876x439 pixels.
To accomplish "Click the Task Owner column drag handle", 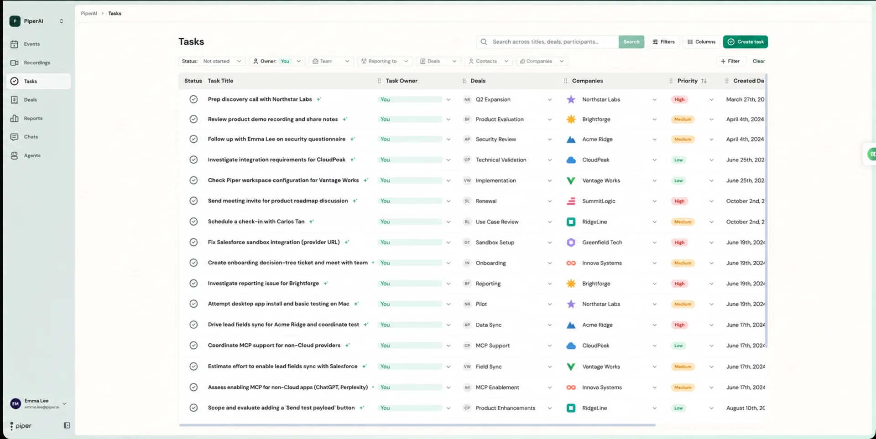I will click(x=379, y=81).
